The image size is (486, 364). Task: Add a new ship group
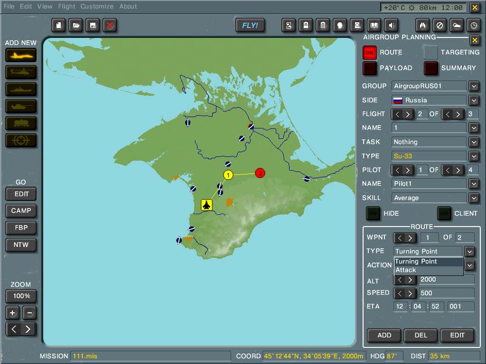point(21,89)
